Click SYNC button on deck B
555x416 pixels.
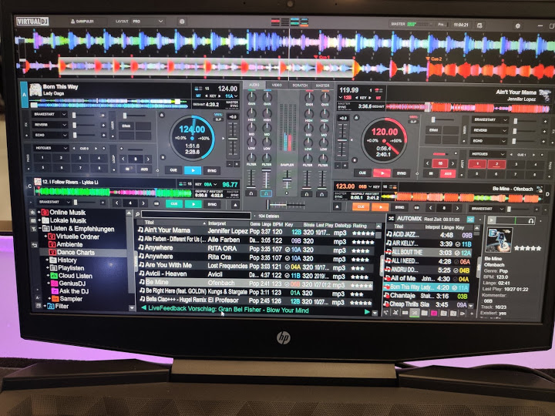tap(401, 173)
